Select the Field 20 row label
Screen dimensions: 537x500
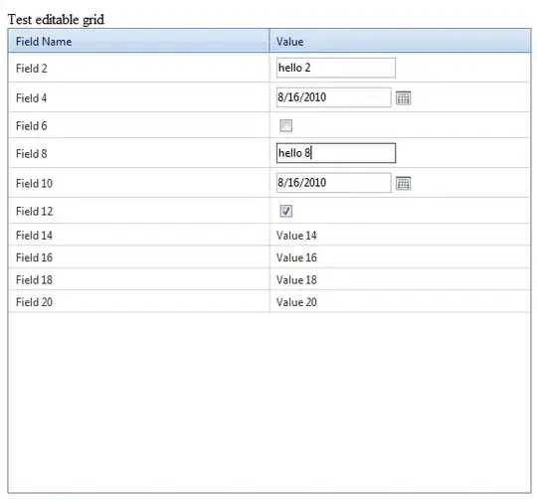click(x=34, y=302)
